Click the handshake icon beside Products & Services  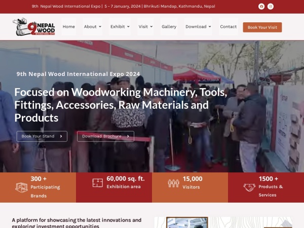(249, 187)
